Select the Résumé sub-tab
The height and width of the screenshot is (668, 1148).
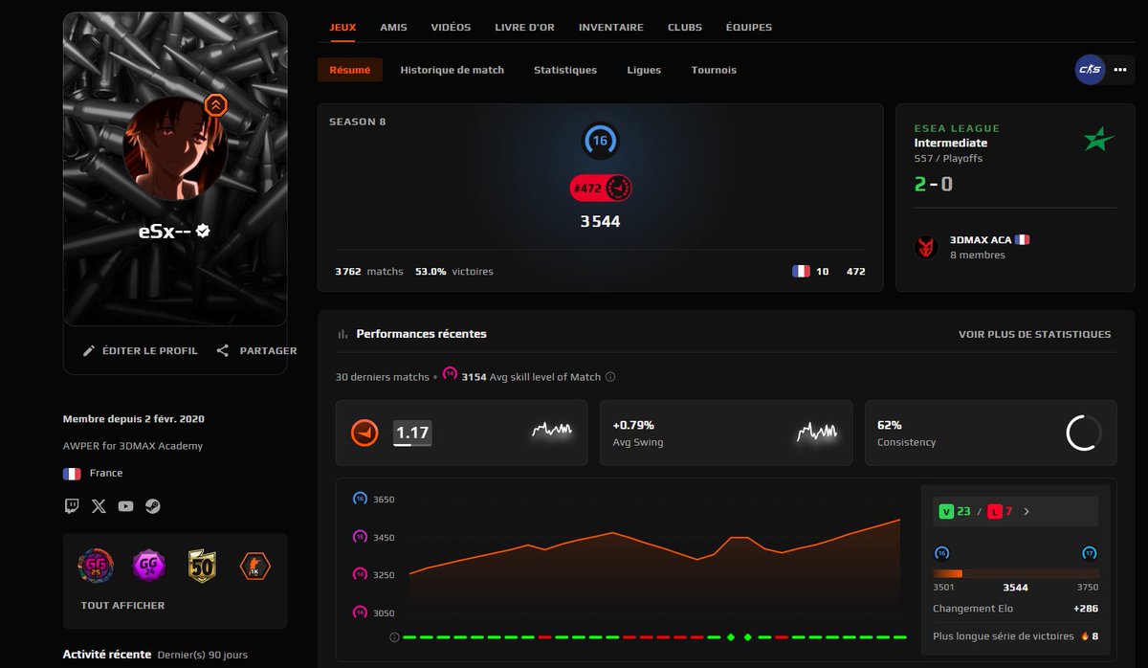point(350,70)
